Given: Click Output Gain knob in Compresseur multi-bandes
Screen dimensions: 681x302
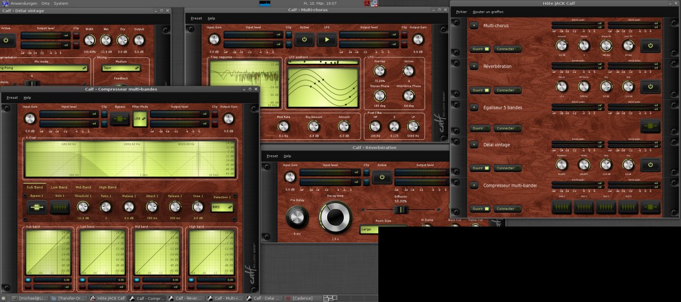Looking at the screenshot, I should (228, 119).
